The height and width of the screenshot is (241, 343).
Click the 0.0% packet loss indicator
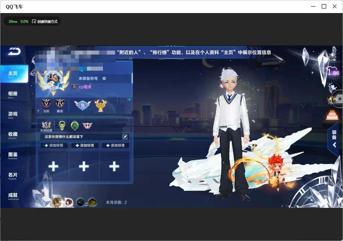click(24, 21)
